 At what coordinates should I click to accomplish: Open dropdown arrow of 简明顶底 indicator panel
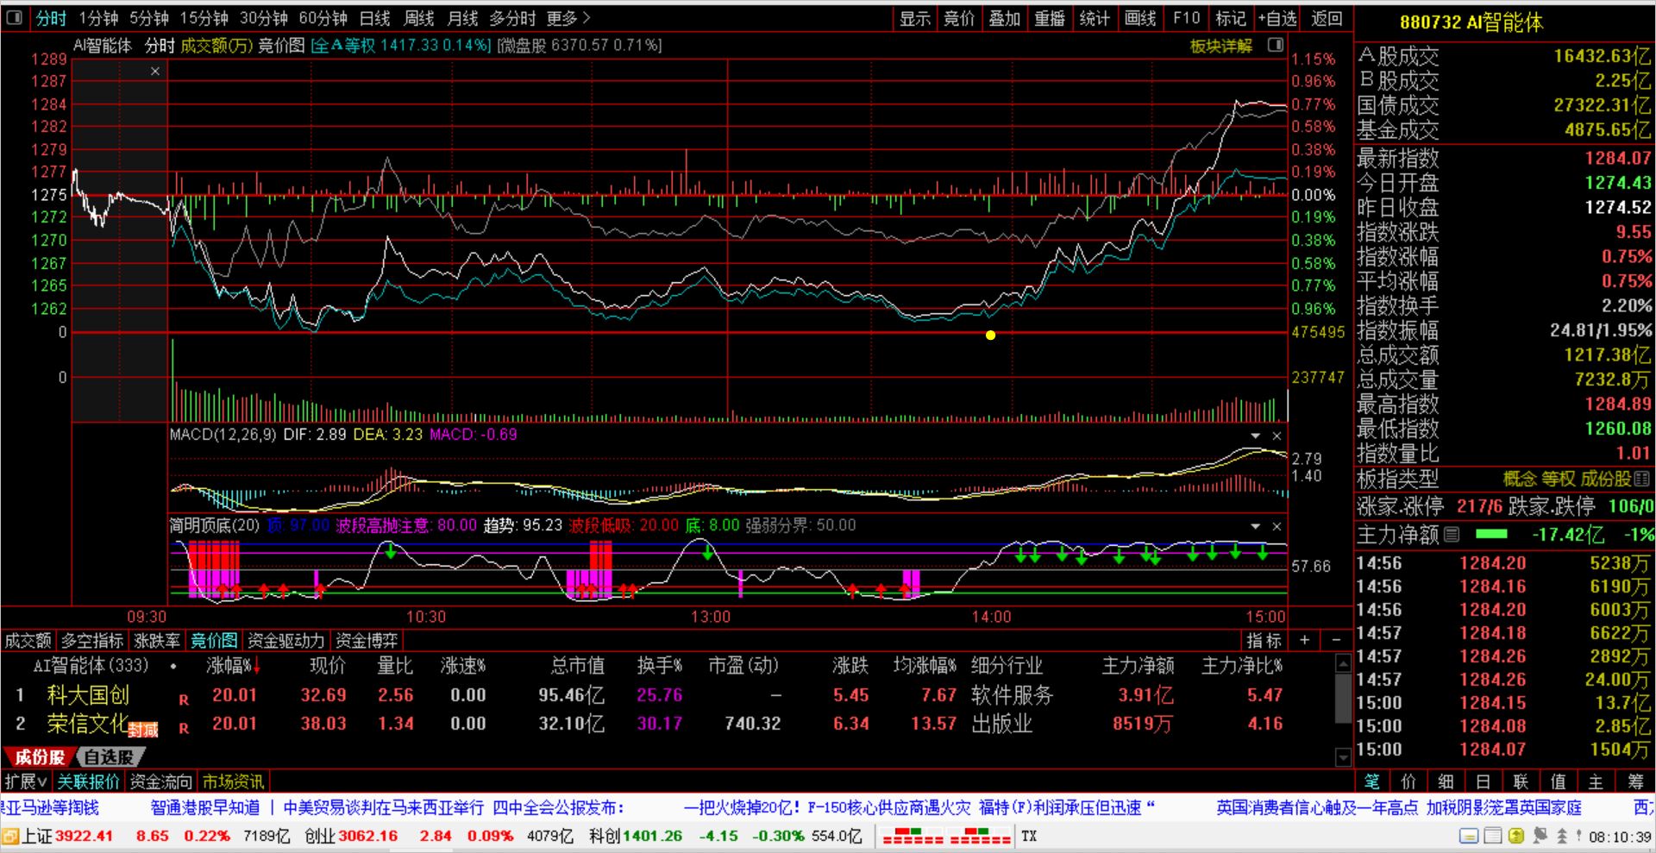1256,526
